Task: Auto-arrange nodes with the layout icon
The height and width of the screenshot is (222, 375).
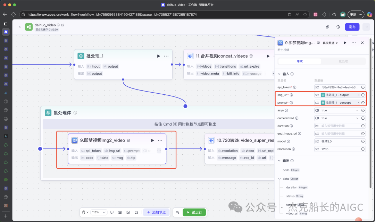Action: [120, 212]
